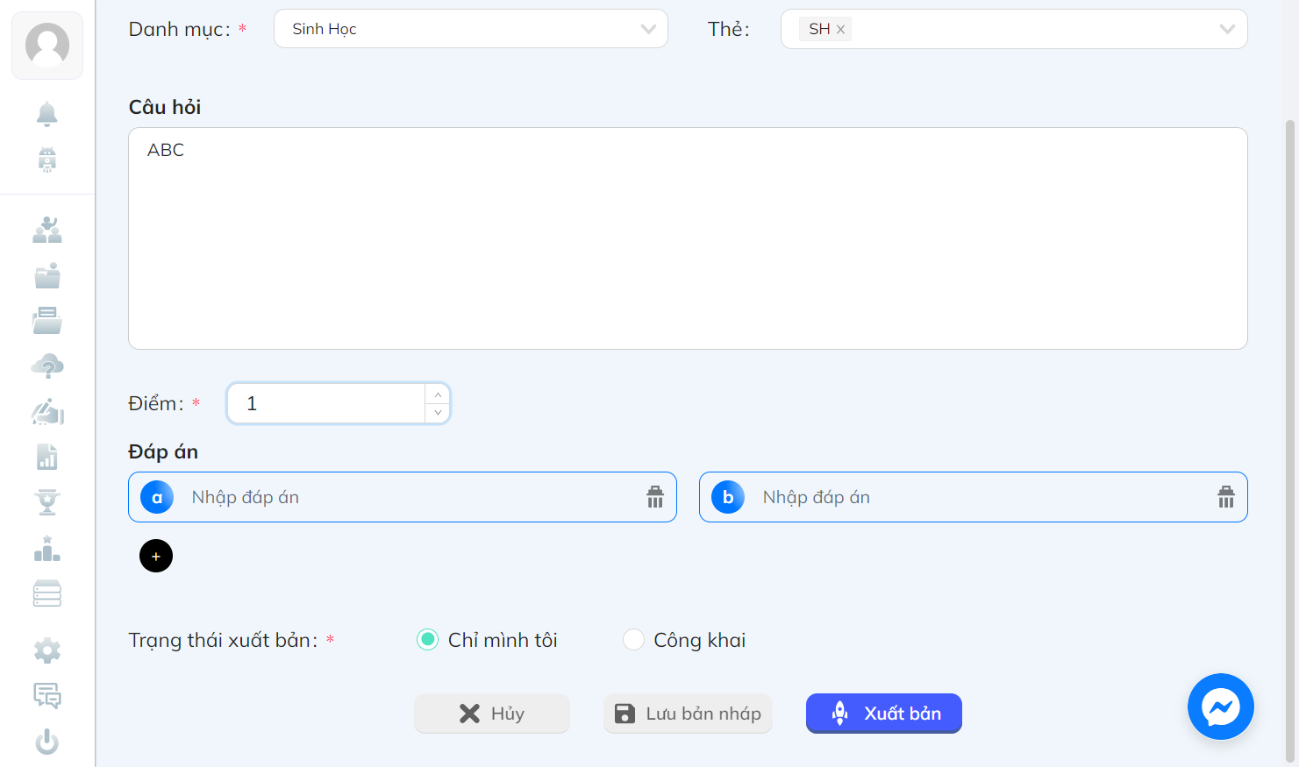Click the Xuất bản publish button

tap(884, 714)
